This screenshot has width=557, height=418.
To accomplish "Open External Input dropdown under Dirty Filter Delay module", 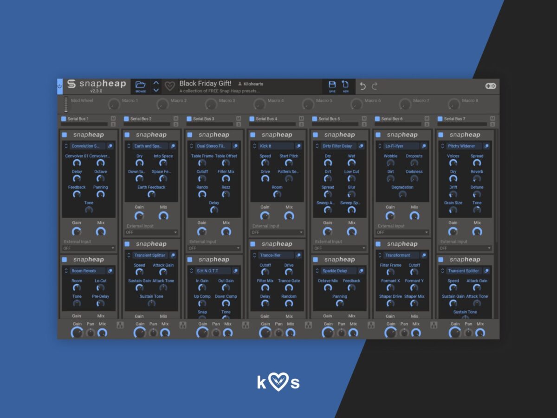I will (340, 248).
